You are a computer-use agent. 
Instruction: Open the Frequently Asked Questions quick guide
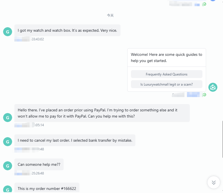[x=166, y=74]
